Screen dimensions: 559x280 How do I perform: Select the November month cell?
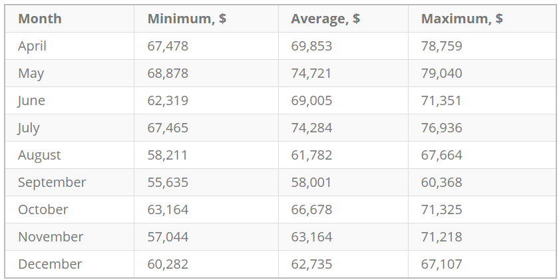click(x=51, y=237)
